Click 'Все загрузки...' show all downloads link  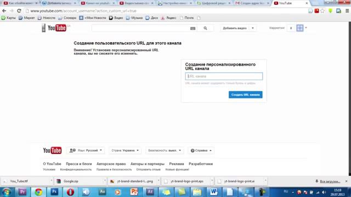pyautogui.click(x=330, y=181)
